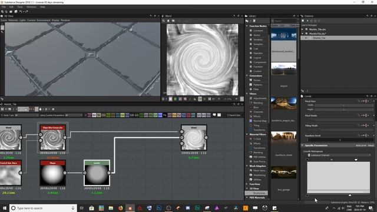Click the Random Seed inheritance icon
This screenshot has height=212, width=377.
(x=366, y=135)
